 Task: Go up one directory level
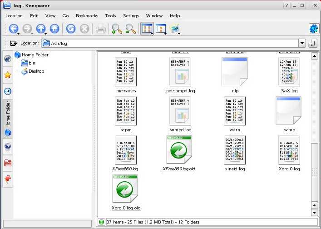click(41, 29)
